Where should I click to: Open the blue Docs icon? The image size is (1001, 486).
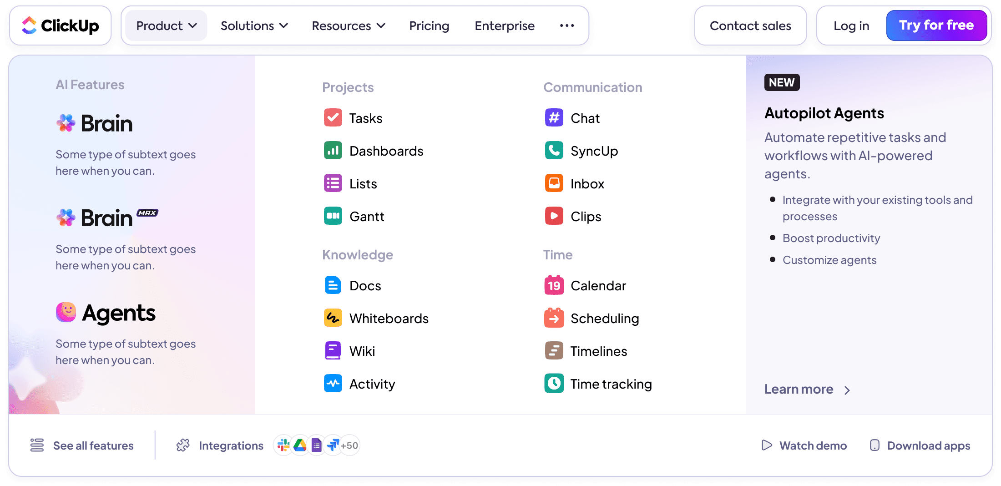[x=333, y=285]
